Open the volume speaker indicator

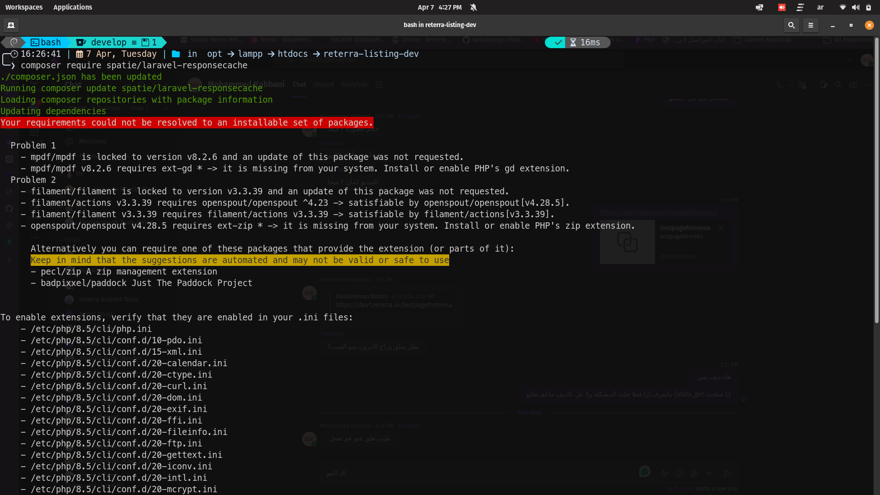855,7
